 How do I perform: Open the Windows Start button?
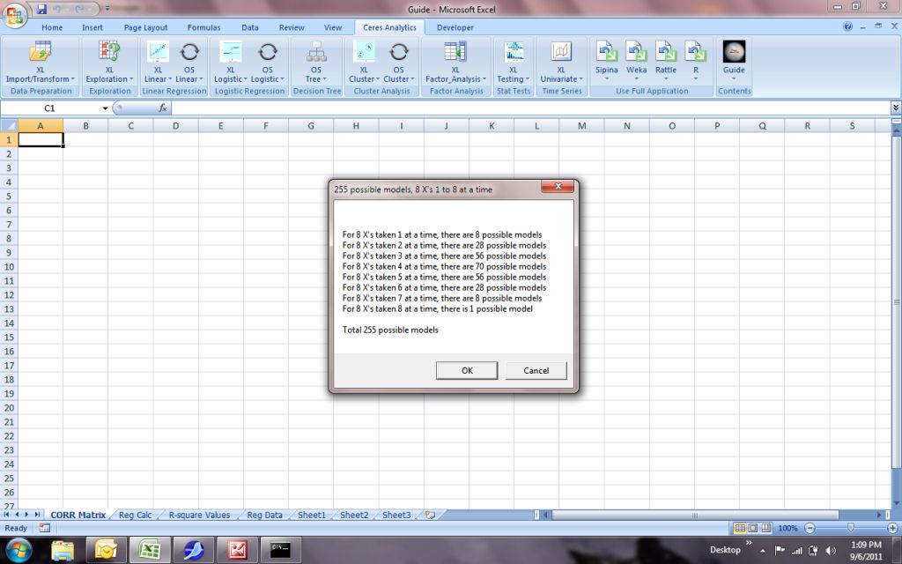point(19,550)
